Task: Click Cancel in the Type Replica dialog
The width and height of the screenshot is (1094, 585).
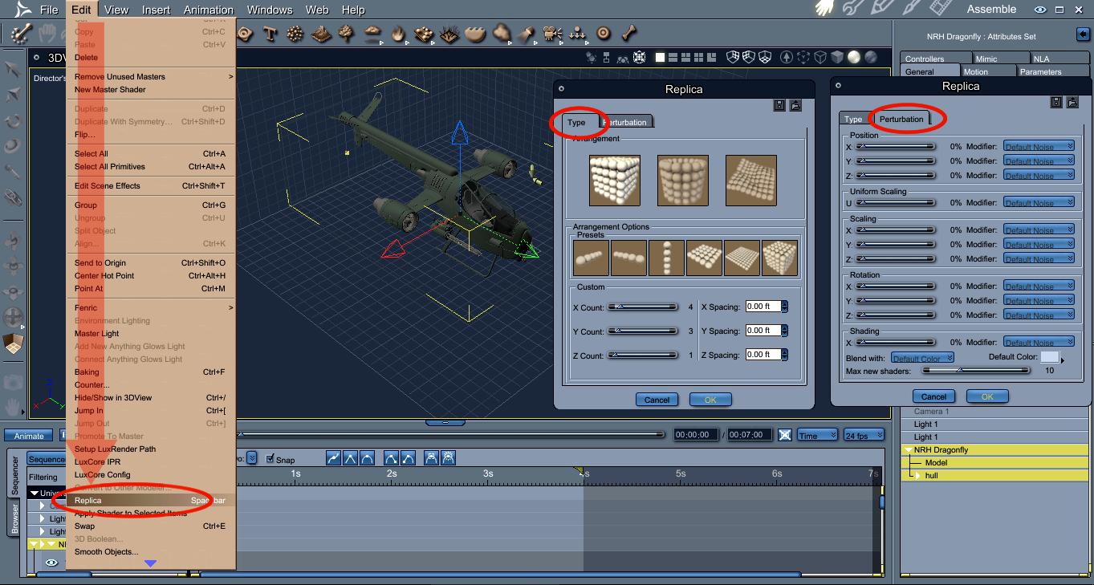Action: click(657, 400)
